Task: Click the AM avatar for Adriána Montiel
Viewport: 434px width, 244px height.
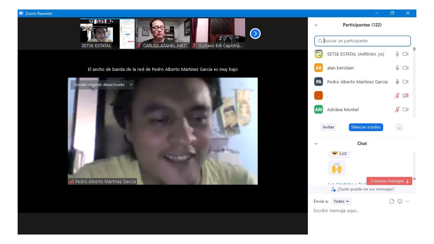Action: pos(318,109)
